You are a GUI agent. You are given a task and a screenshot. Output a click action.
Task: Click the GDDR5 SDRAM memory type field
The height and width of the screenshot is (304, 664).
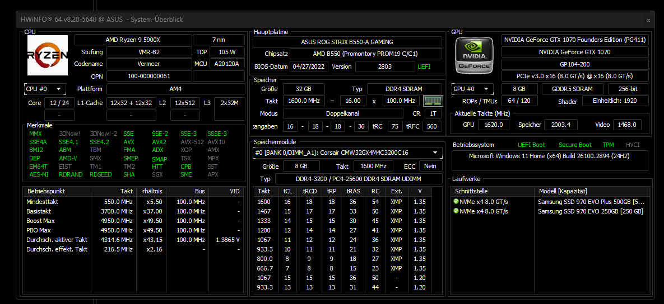coord(573,89)
